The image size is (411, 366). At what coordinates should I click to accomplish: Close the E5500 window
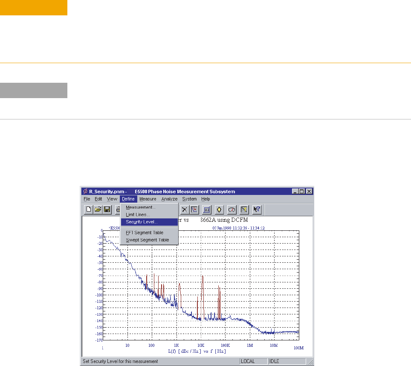coord(309,192)
